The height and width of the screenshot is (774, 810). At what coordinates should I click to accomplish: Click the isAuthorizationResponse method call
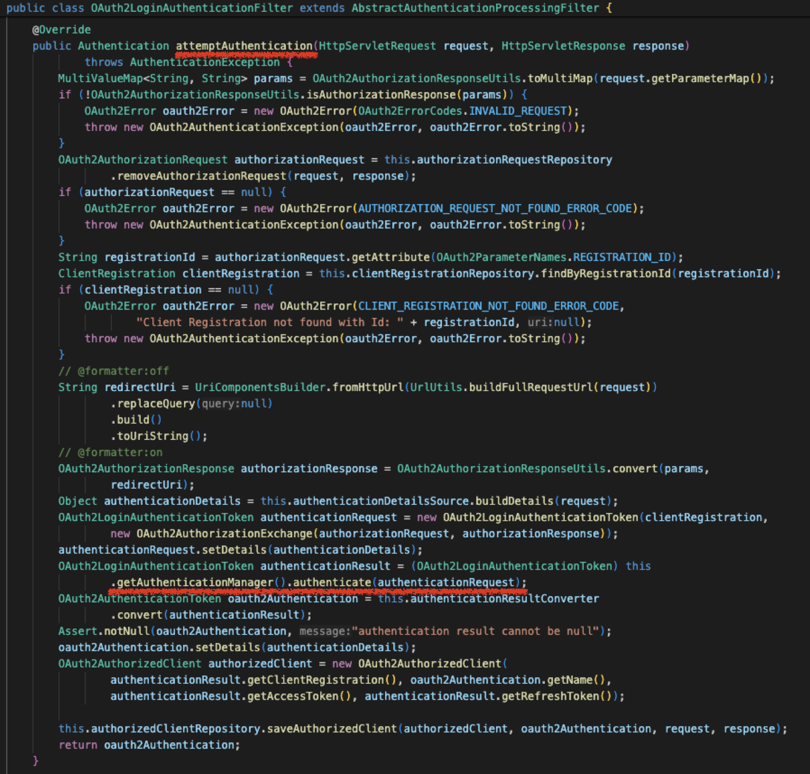point(381,95)
